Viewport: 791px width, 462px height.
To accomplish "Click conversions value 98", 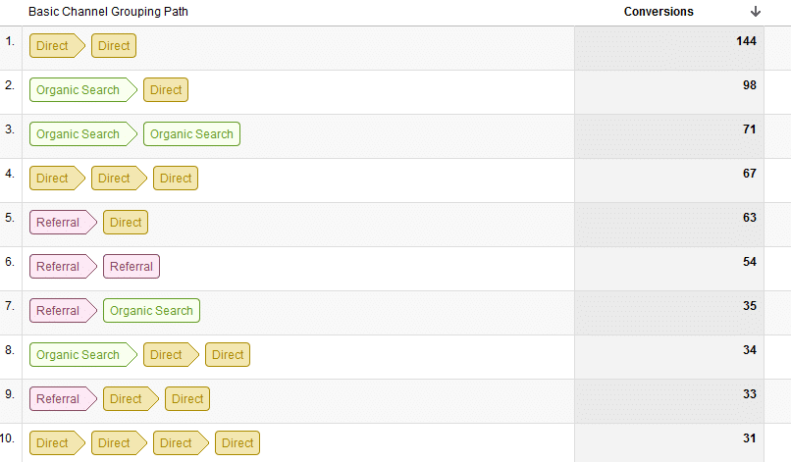I will [x=749, y=85].
